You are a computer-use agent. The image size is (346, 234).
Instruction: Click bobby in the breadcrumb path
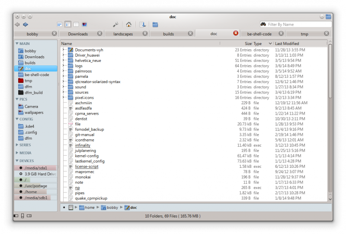110,208
